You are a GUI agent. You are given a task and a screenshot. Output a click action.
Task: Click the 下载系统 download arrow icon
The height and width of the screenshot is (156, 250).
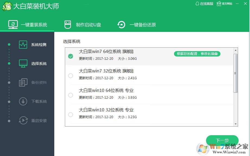pyautogui.click(x=23, y=101)
